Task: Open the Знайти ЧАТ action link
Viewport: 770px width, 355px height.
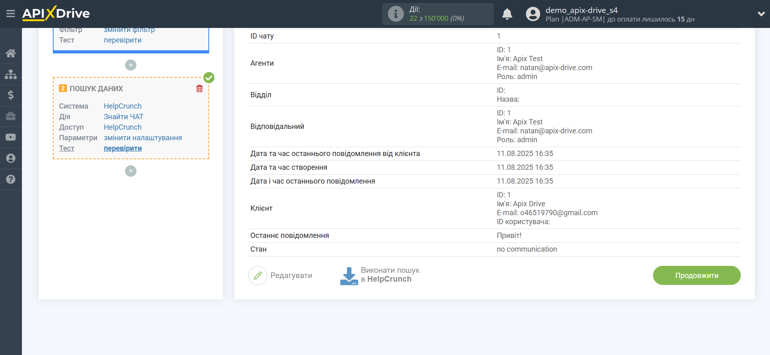Action: click(123, 117)
